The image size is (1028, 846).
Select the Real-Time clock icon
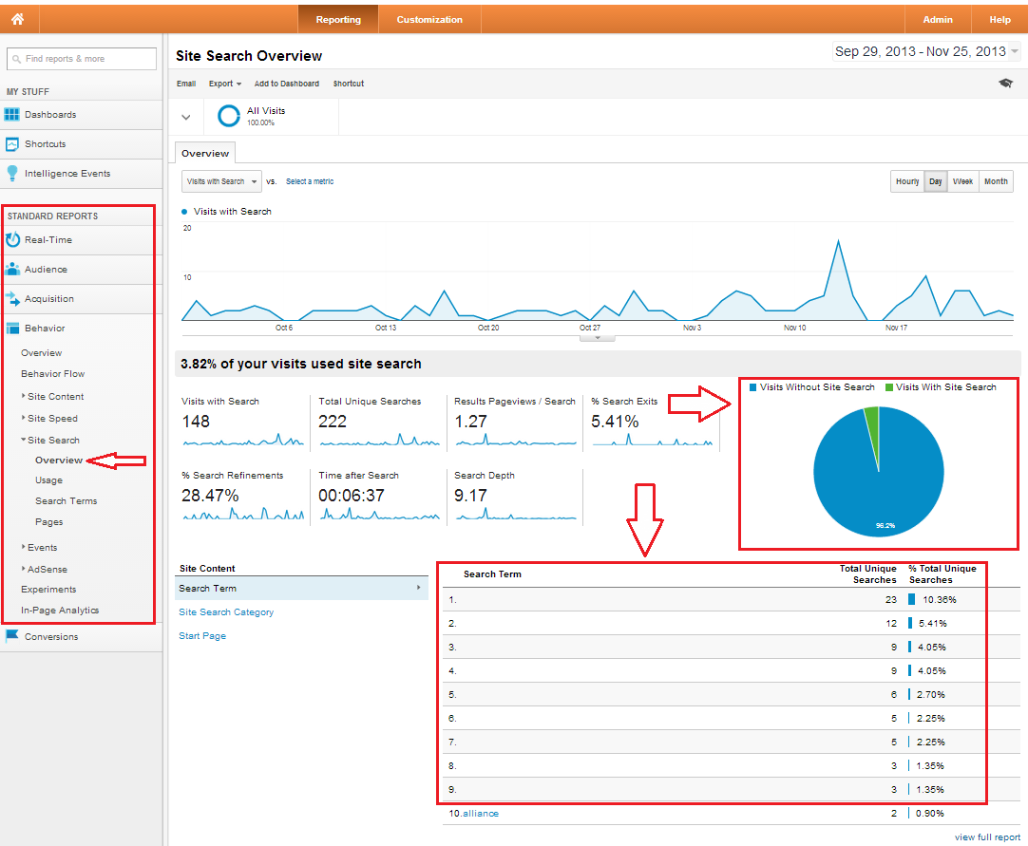(x=12, y=239)
